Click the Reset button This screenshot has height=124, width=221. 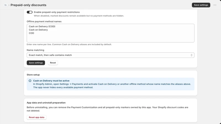tap(53, 63)
